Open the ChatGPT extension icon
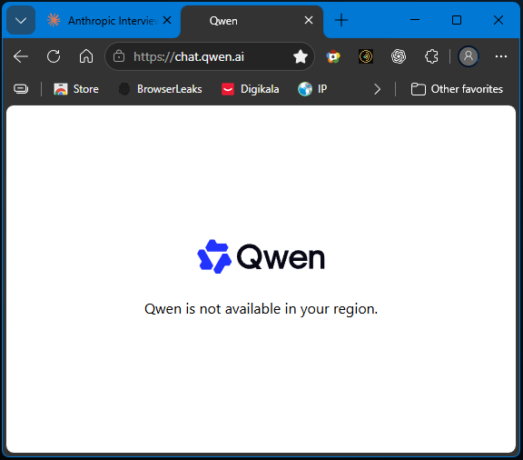Screen dimensions: 523x460 [399, 56]
